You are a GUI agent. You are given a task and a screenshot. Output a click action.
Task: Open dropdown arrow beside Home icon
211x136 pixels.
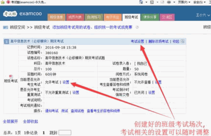coord(146,2)
